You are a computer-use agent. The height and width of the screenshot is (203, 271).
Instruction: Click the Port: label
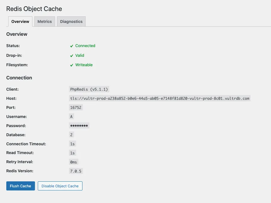coord(11,108)
